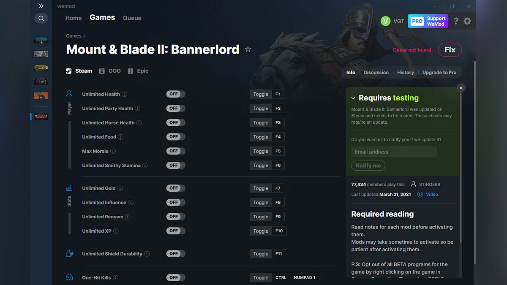
Task: Open WeMod settings via the gear icon
Action: click(467, 21)
